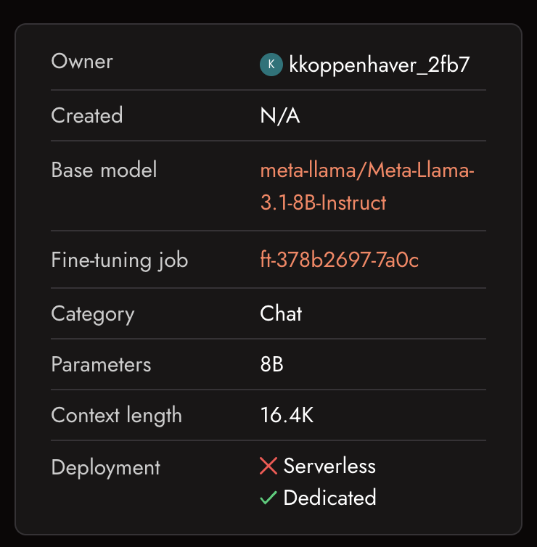
Task: Click the Created field label
Action: [87, 115]
